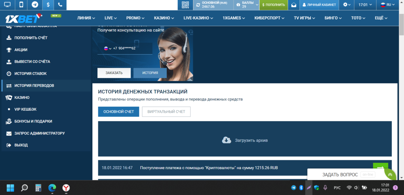This screenshot has width=404, height=195.
Task: Expand the ТОТО menu
Action: pos(358,18)
